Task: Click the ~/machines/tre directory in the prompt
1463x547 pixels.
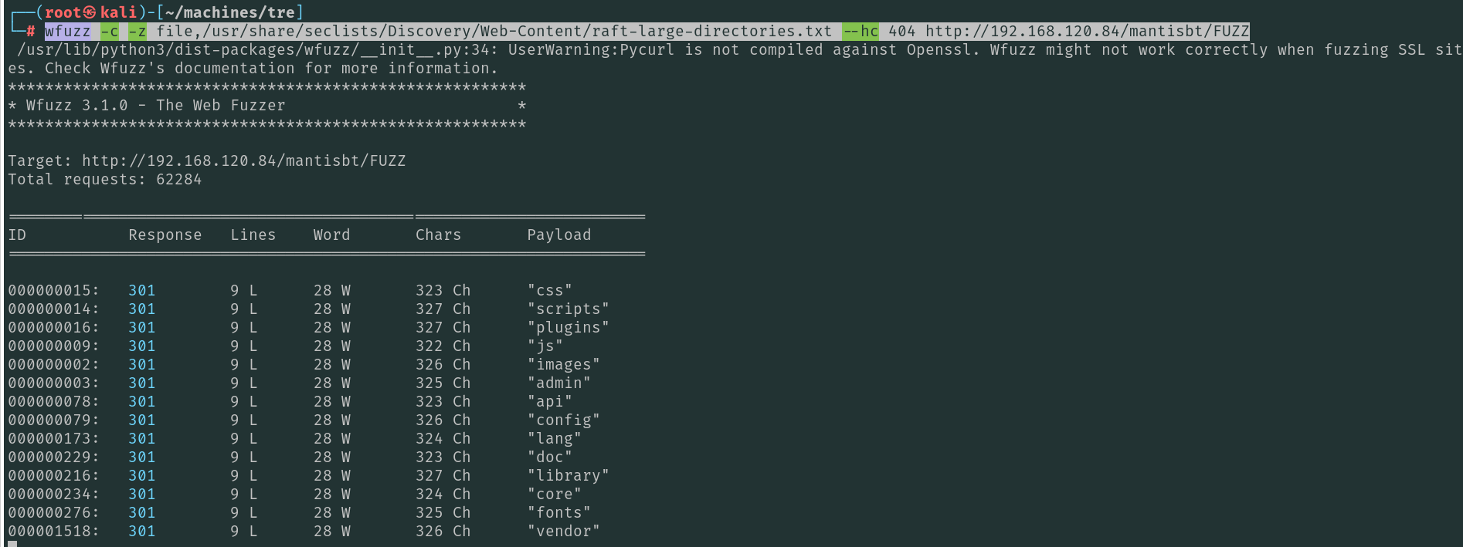Action: 229,12
